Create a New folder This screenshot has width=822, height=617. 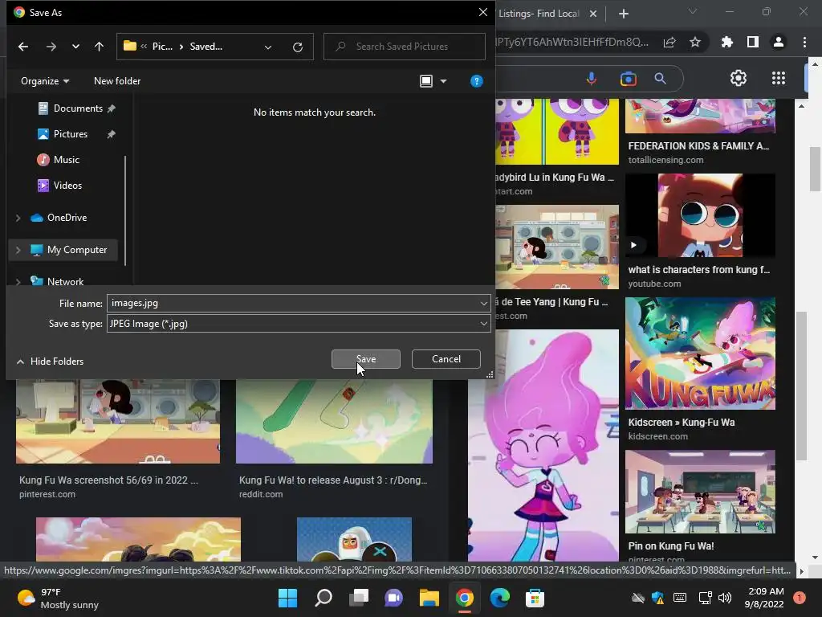click(x=117, y=81)
